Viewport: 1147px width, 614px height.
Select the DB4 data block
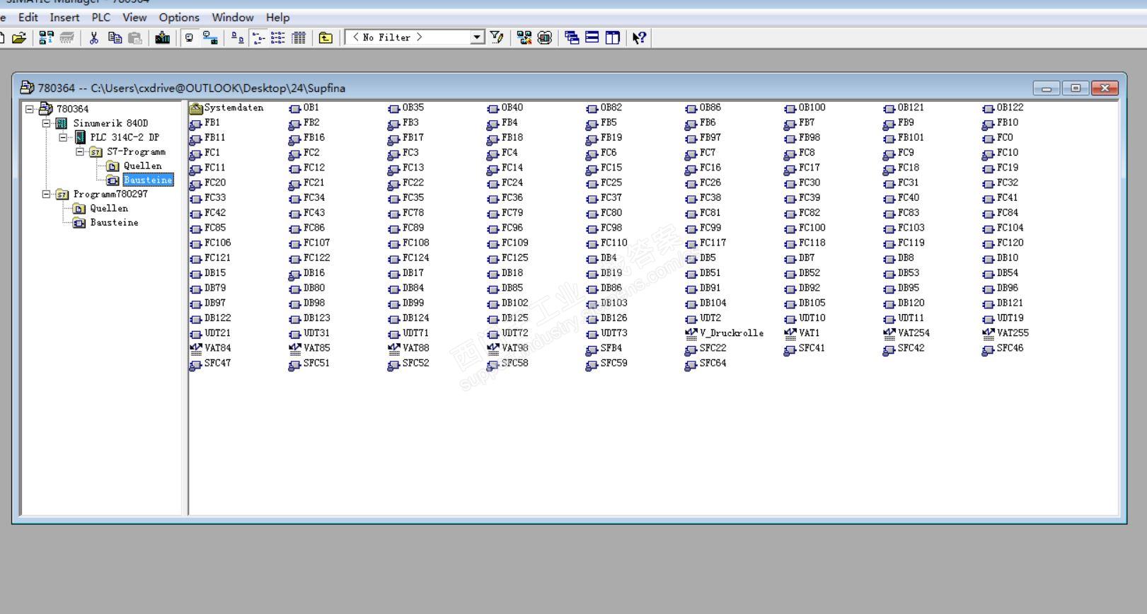click(601, 258)
